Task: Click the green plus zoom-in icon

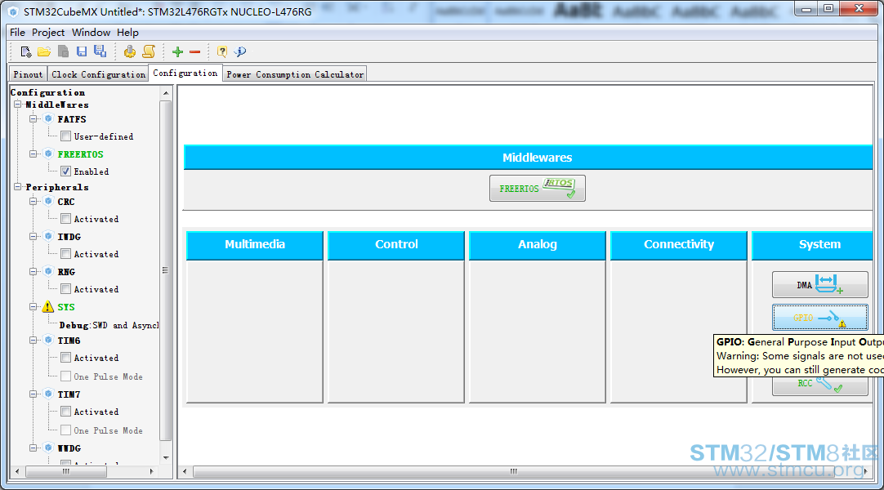Action: (x=177, y=51)
